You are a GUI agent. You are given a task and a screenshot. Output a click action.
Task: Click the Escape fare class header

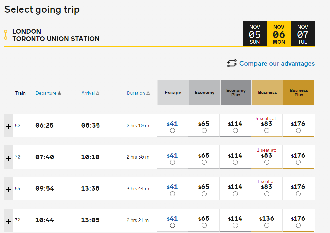coord(173,93)
